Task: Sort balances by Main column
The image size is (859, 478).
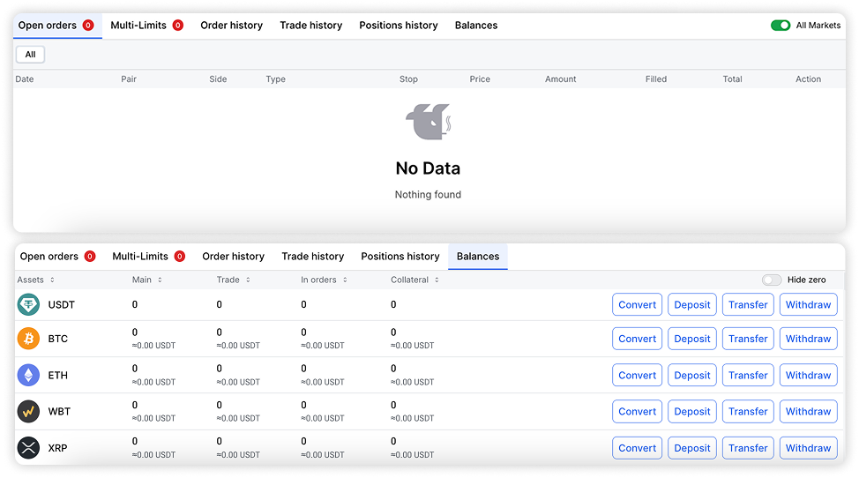Action: point(147,280)
